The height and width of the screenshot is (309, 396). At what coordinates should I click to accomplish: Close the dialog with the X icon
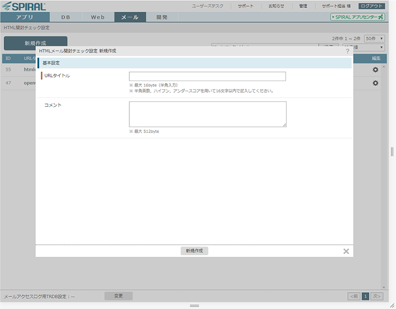(x=346, y=251)
